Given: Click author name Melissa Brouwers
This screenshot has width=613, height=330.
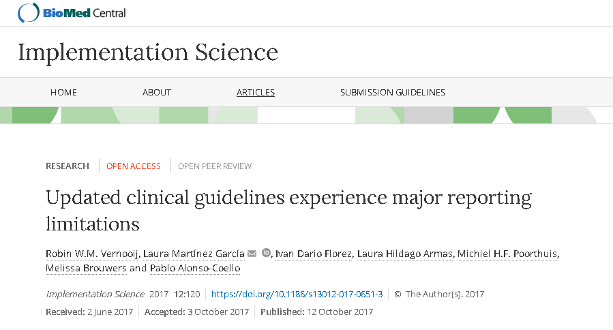Looking at the screenshot, I should [x=86, y=268].
